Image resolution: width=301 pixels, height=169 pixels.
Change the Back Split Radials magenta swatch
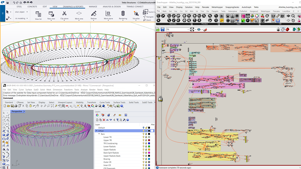149,153
